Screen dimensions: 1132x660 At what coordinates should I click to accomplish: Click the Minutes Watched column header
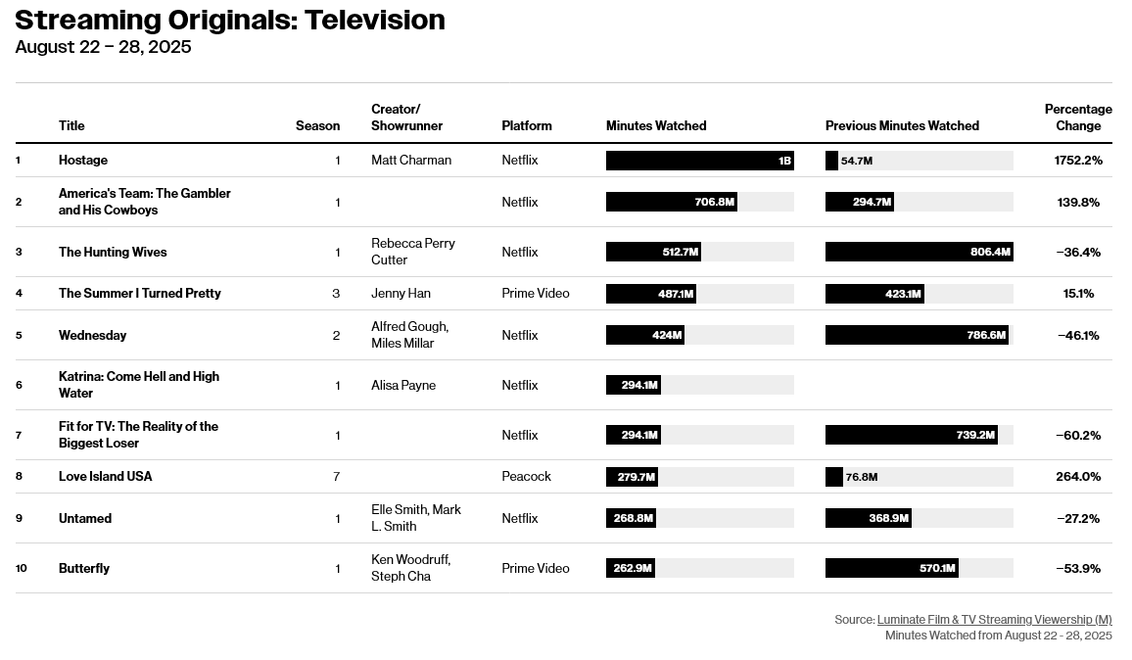click(x=656, y=125)
